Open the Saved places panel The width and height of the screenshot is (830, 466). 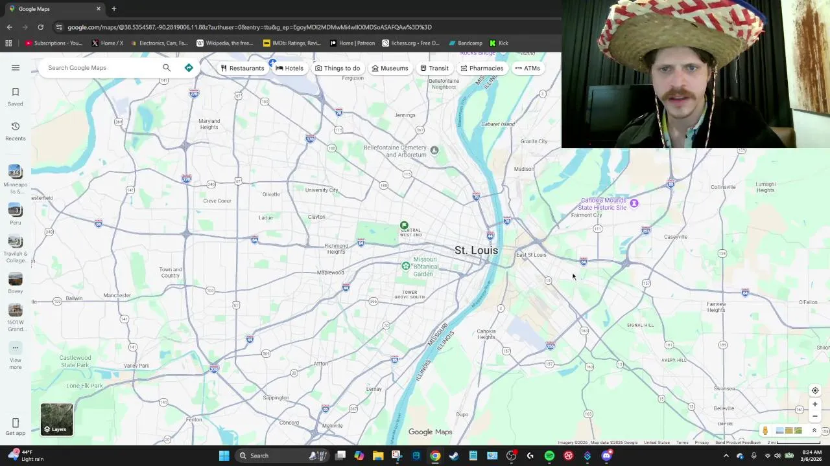point(16,96)
